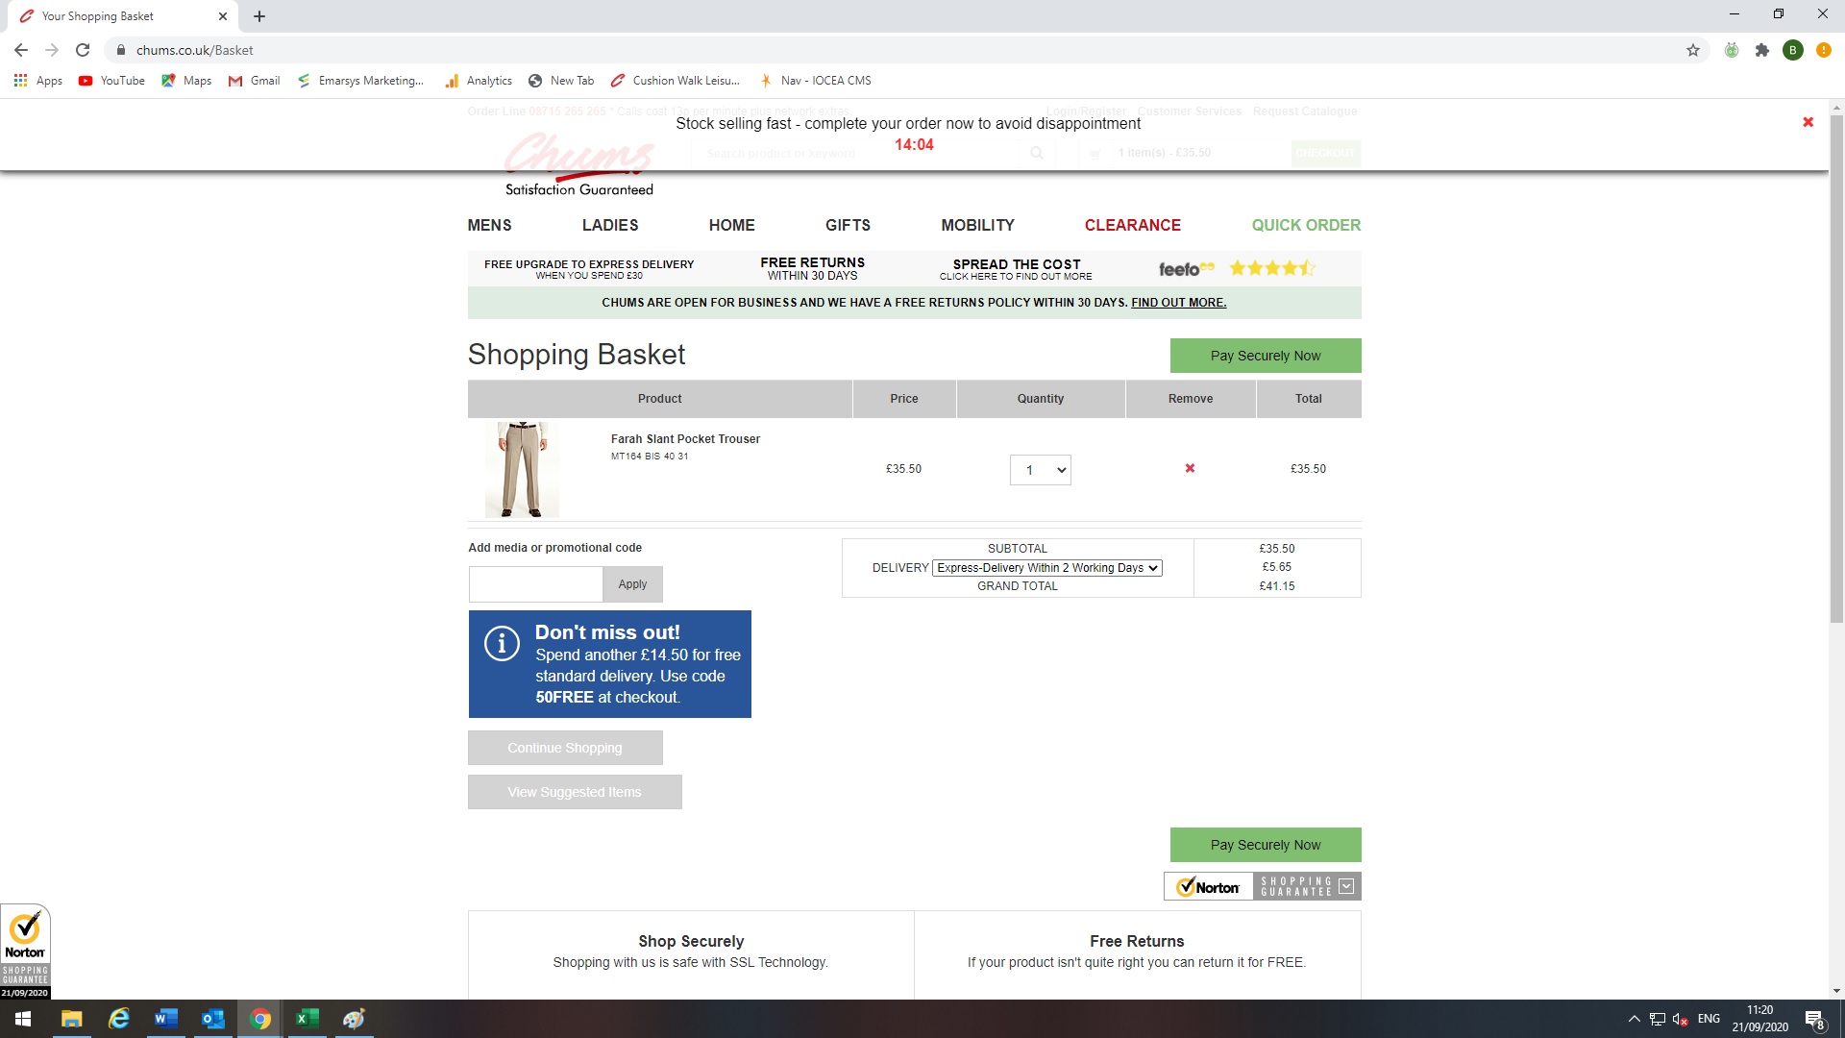Open the Nav - IOCEA CMS bookmark
The height and width of the screenshot is (1038, 1845).
coord(815,81)
